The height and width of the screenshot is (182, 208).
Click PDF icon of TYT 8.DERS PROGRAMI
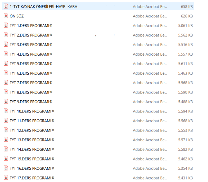tap(6, 92)
